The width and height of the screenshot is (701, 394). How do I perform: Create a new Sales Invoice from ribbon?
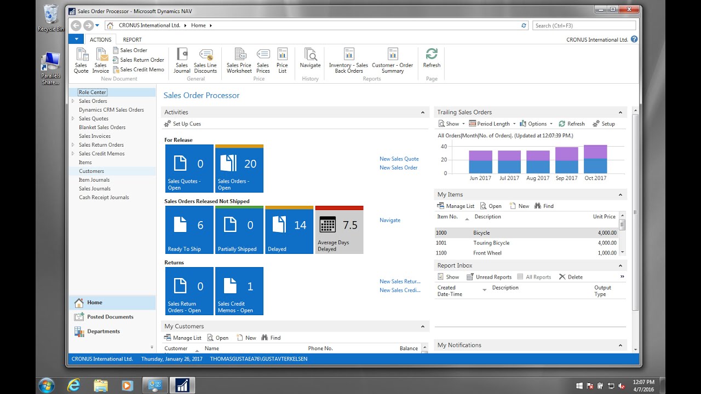[x=101, y=61]
